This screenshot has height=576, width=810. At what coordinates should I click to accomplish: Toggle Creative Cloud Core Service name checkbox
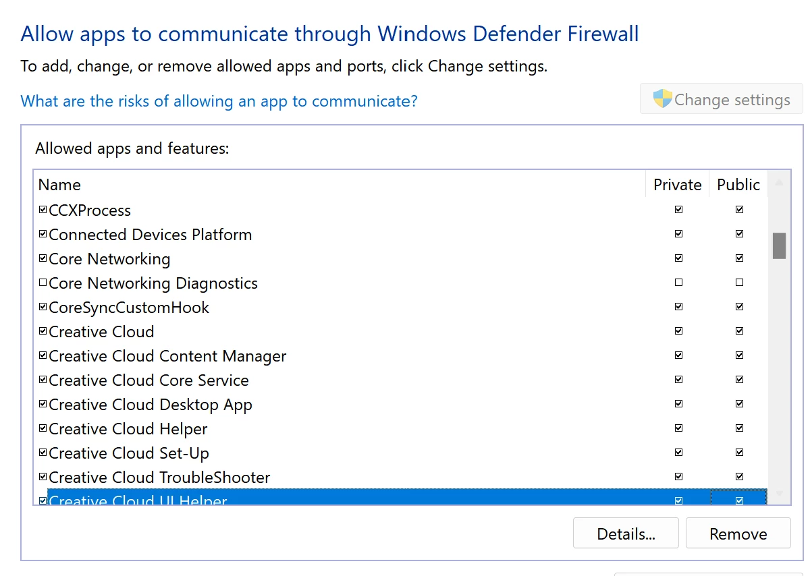(x=43, y=380)
